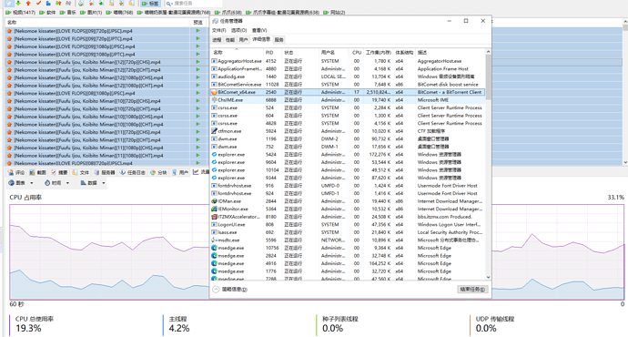Sort processes by 工作集(内存) column
The height and width of the screenshot is (337, 628).
click(378, 53)
